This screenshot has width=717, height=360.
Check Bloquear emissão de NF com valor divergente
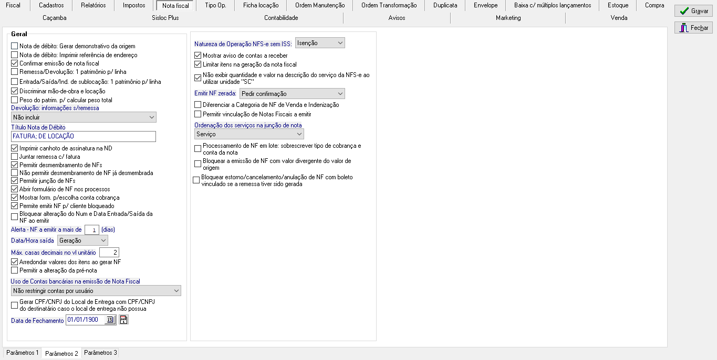pyautogui.click(x=198, y=164)
